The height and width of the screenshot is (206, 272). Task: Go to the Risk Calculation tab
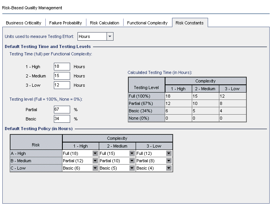(105, 23)
